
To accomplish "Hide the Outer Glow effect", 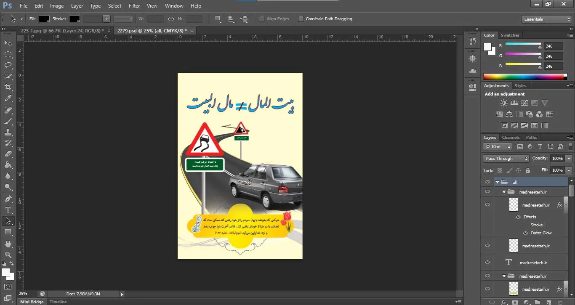I will point(525,233).
